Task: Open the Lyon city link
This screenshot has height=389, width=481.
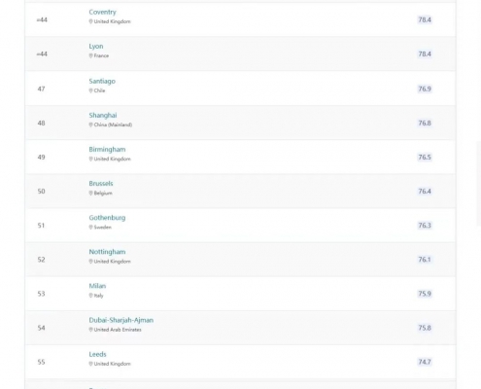Action: [x=96, y=47]
